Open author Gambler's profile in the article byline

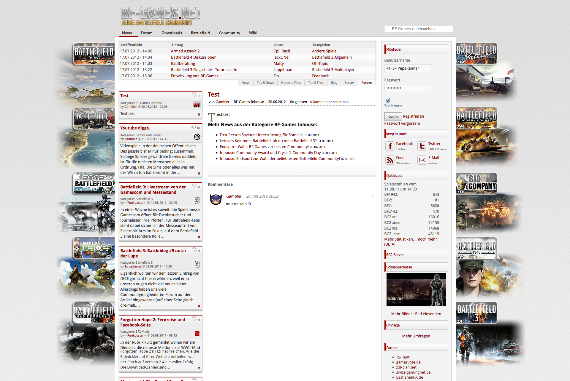(222, 102)
